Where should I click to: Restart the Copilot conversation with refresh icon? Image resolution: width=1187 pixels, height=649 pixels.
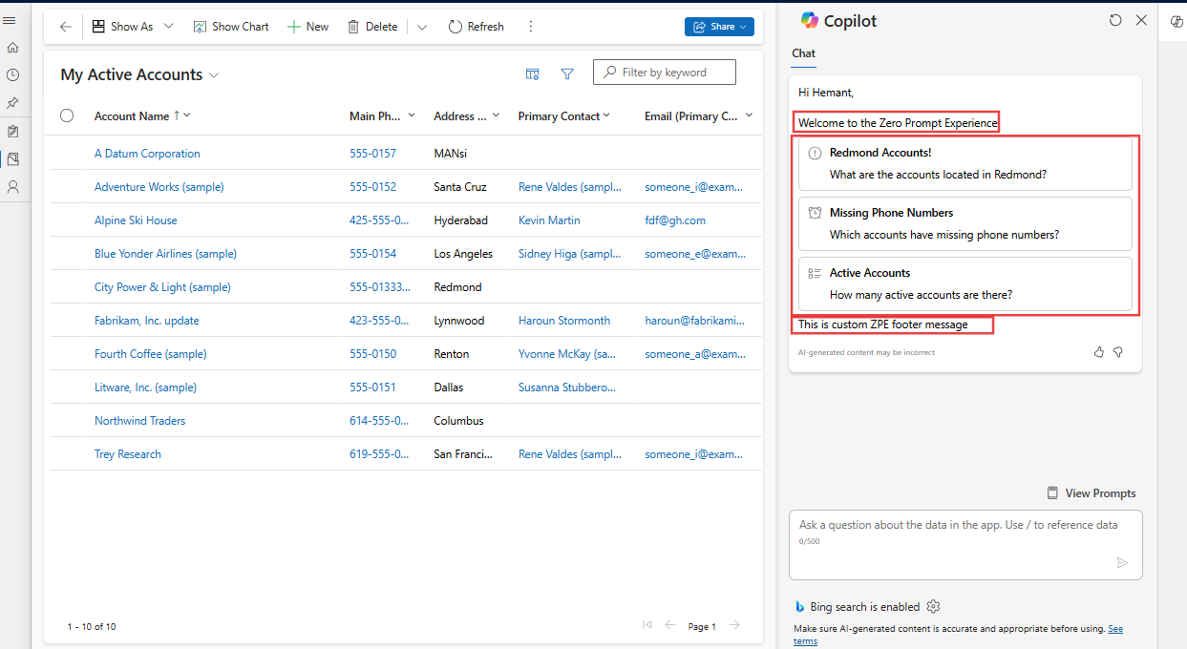click(1114, 19)
